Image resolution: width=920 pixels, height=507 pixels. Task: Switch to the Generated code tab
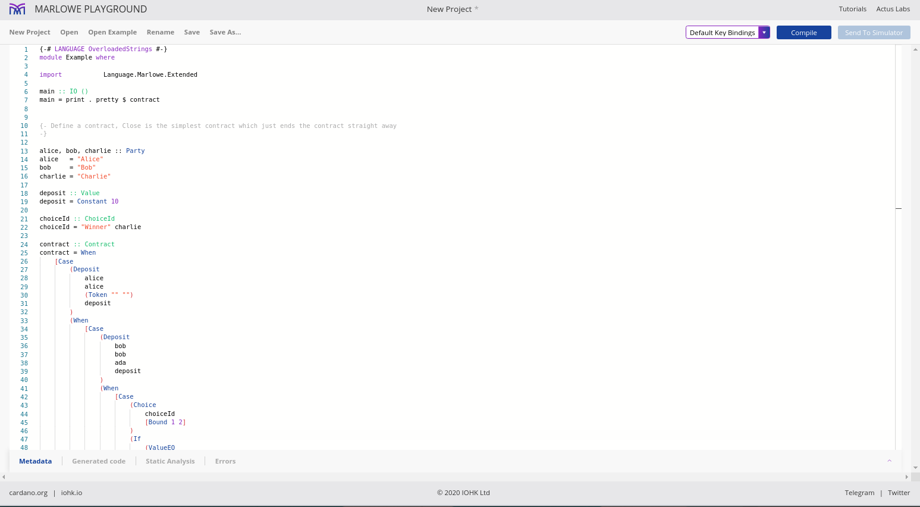[99, 461]
